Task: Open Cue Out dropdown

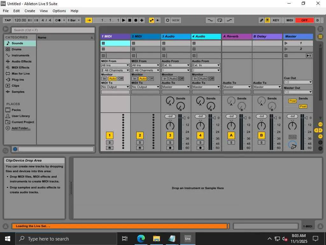Action: pyautogui.click(x=298, y=82)
